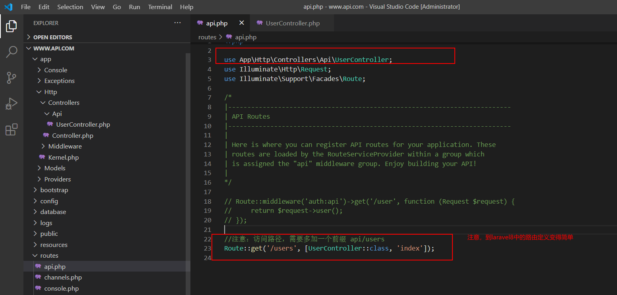617x295 pixels.
Task: Click the api.php breadcrumb segment
Action: pos(246,37)
